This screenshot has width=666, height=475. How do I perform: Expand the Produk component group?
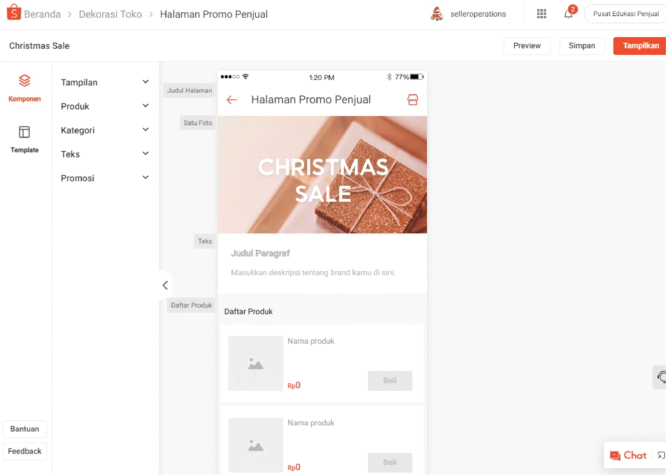(105, 106)
